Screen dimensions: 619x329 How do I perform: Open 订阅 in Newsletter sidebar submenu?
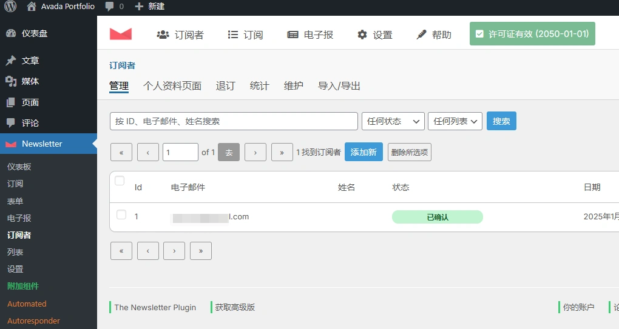[x=15, y=184]
